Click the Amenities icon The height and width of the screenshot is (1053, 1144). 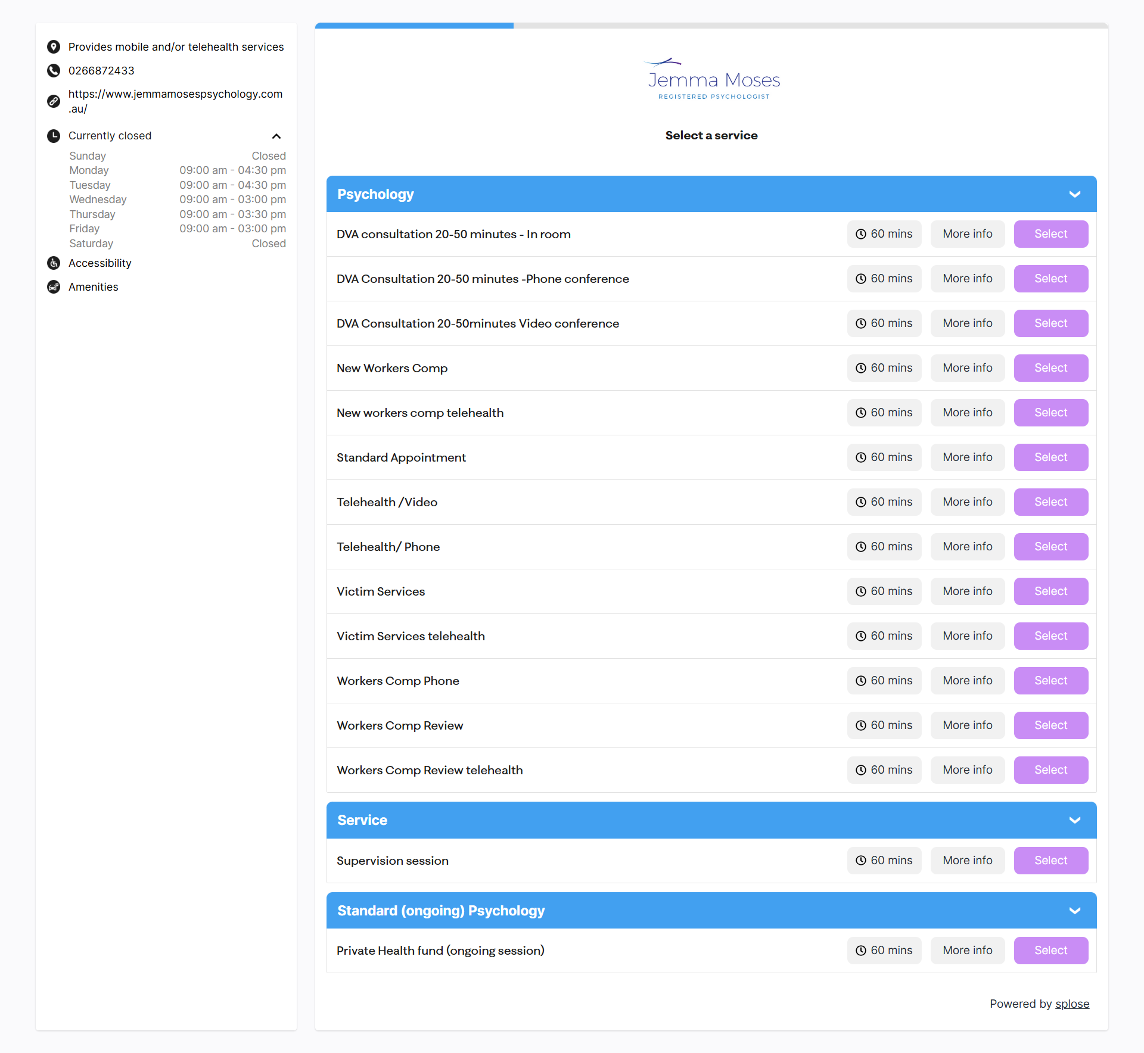click(54, 287)
